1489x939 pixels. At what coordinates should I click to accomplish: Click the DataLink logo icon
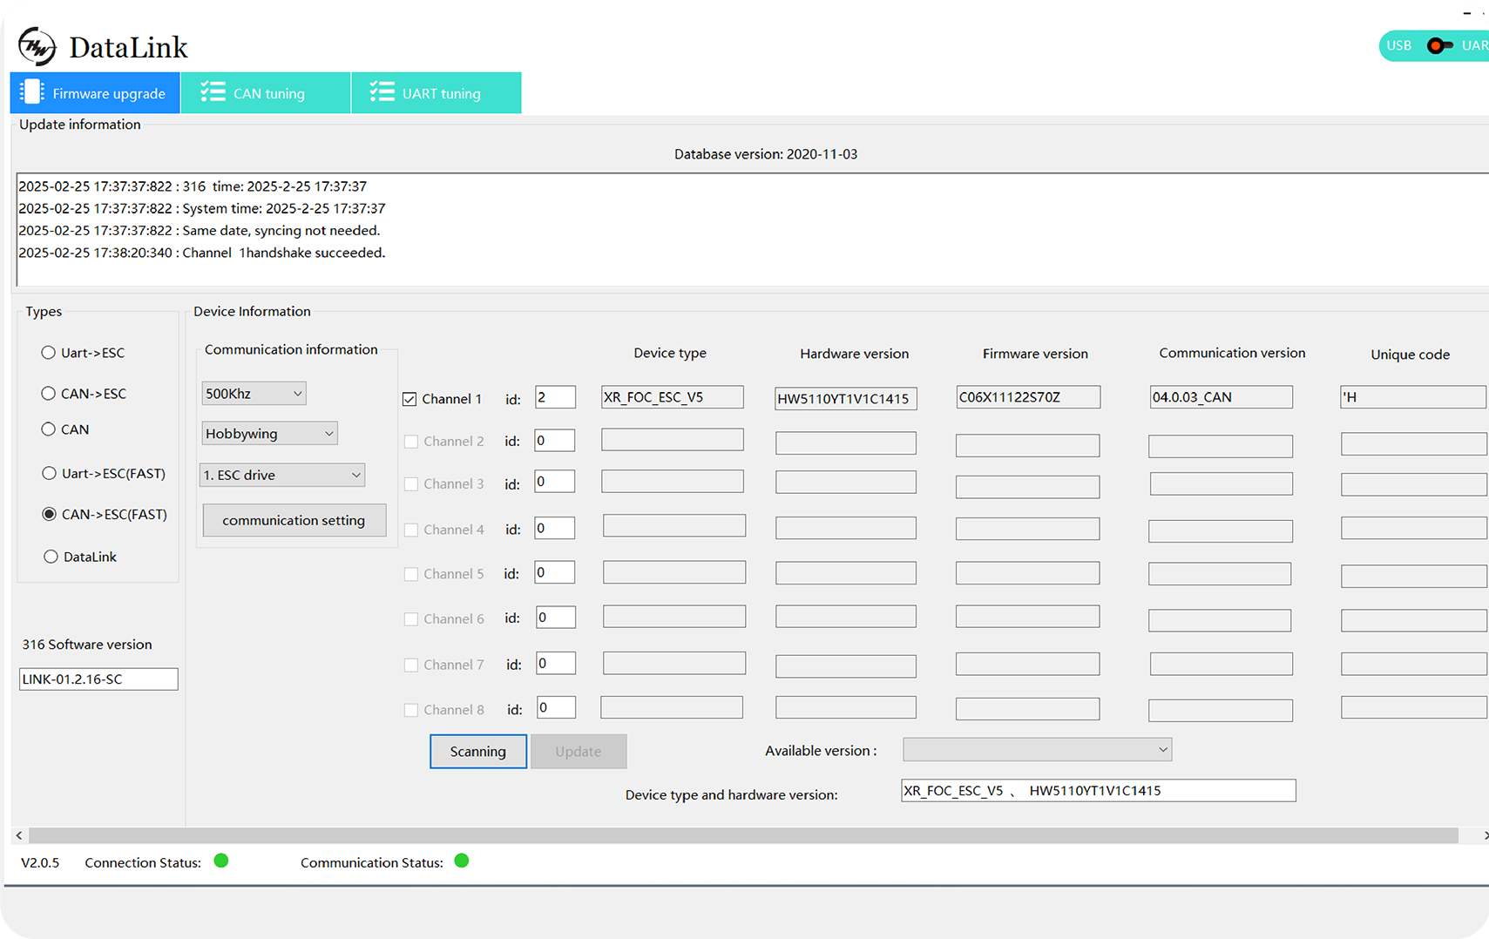(37, 47)
